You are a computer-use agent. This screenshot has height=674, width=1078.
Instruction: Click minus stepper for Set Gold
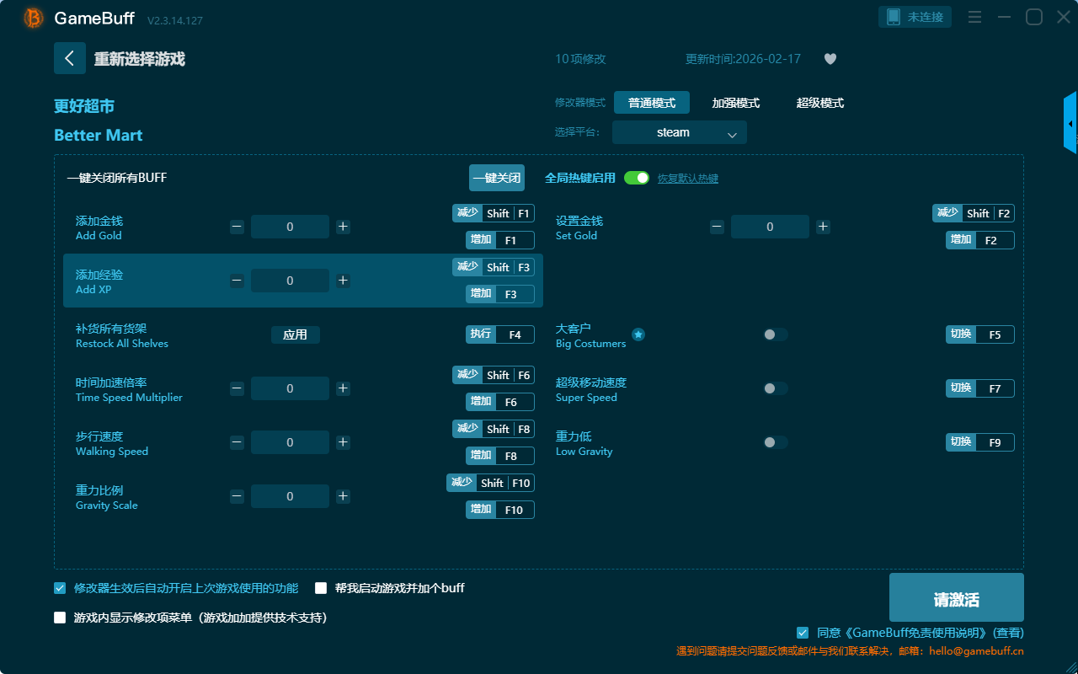coord(717,227)
